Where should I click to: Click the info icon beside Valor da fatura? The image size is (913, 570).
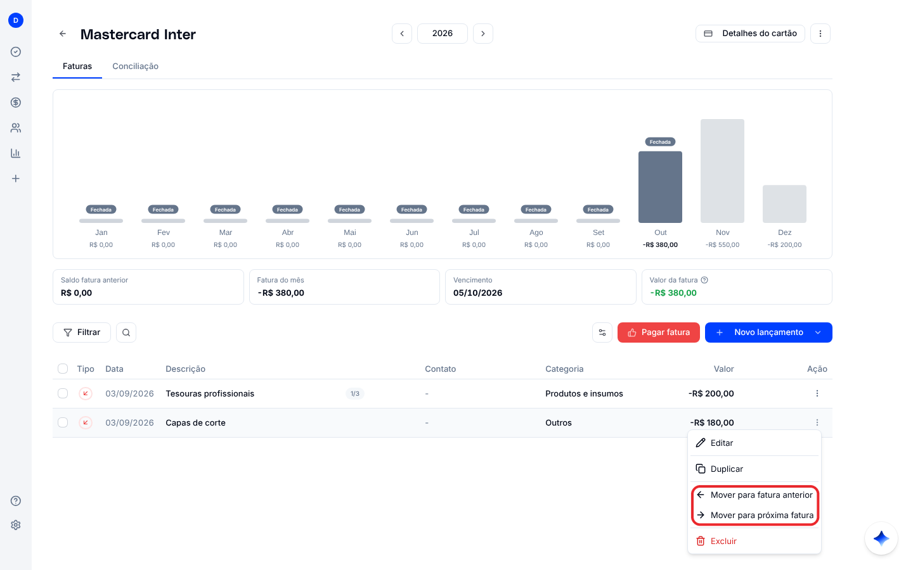pos(704,280)
